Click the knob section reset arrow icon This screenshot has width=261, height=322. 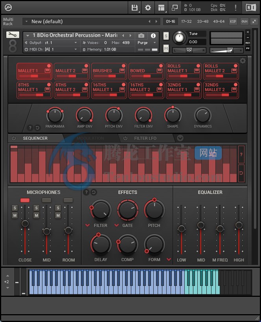click(x=37, y=128)
